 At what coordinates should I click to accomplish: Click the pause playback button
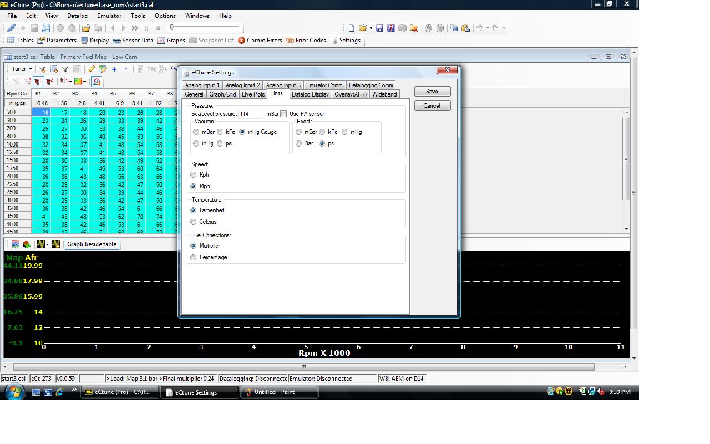[x=146, y=28]
